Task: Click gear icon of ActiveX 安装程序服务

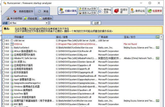Action: (12, 97)
